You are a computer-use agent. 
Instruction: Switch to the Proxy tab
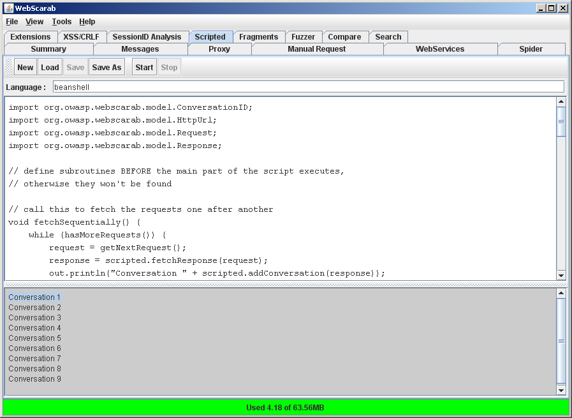click(x=219, y=49)
